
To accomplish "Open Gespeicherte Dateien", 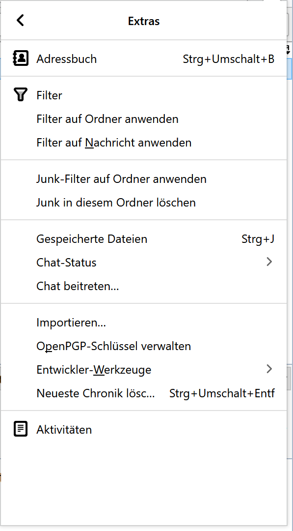I will (x=144, y=239).
